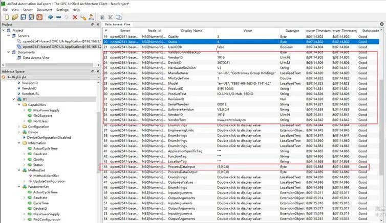Sort by the Server column header
Screen dimensions: 386x223
125,31
